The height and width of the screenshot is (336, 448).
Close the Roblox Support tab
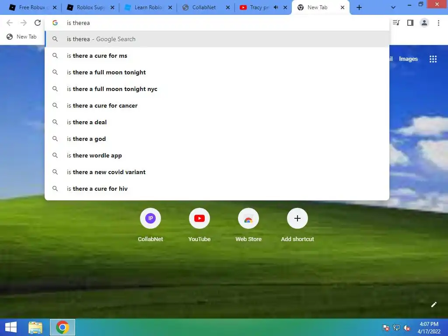(112, 7)
